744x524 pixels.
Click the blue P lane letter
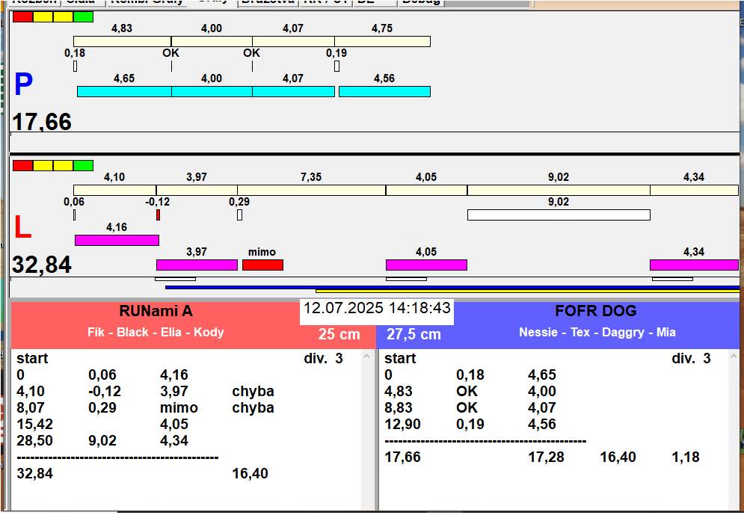(x=23, y=84)
